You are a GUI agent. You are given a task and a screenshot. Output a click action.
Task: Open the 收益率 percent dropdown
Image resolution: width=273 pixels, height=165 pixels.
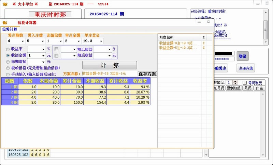point(43,49)
